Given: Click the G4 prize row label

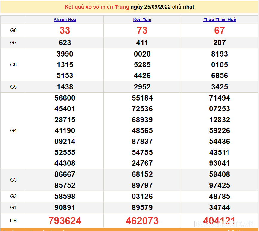Looking at the screenshot, I should point(13,130).
